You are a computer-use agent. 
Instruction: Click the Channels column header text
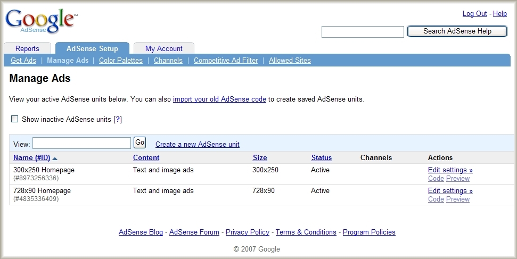pyautogui.click(x=376, y=157)
